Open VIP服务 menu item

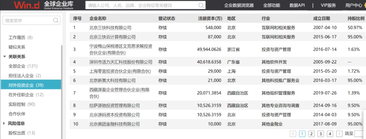tap(328, 5)
